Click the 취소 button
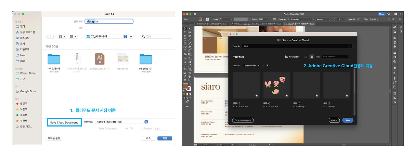 [x=149, y=138]
